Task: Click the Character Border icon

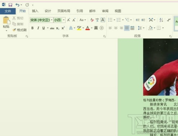Action: (x=103, y=20)
